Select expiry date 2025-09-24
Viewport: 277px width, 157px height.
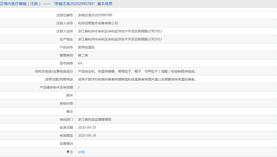[87, 136]
